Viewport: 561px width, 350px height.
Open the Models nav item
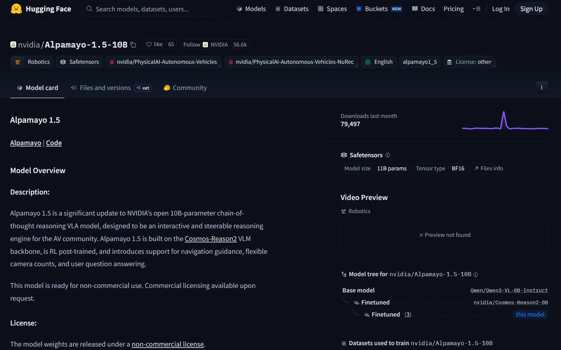pos(251,9)
